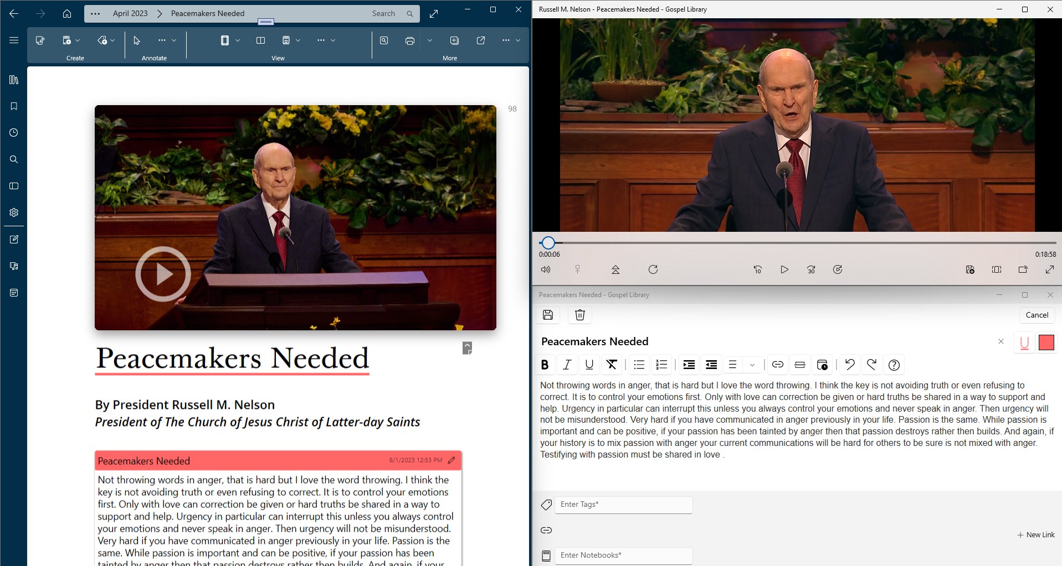The height and width of the screenshot is (566, 1062).
Task: Print the Peacemakers Needed talk
Action: tap(410, 40)
